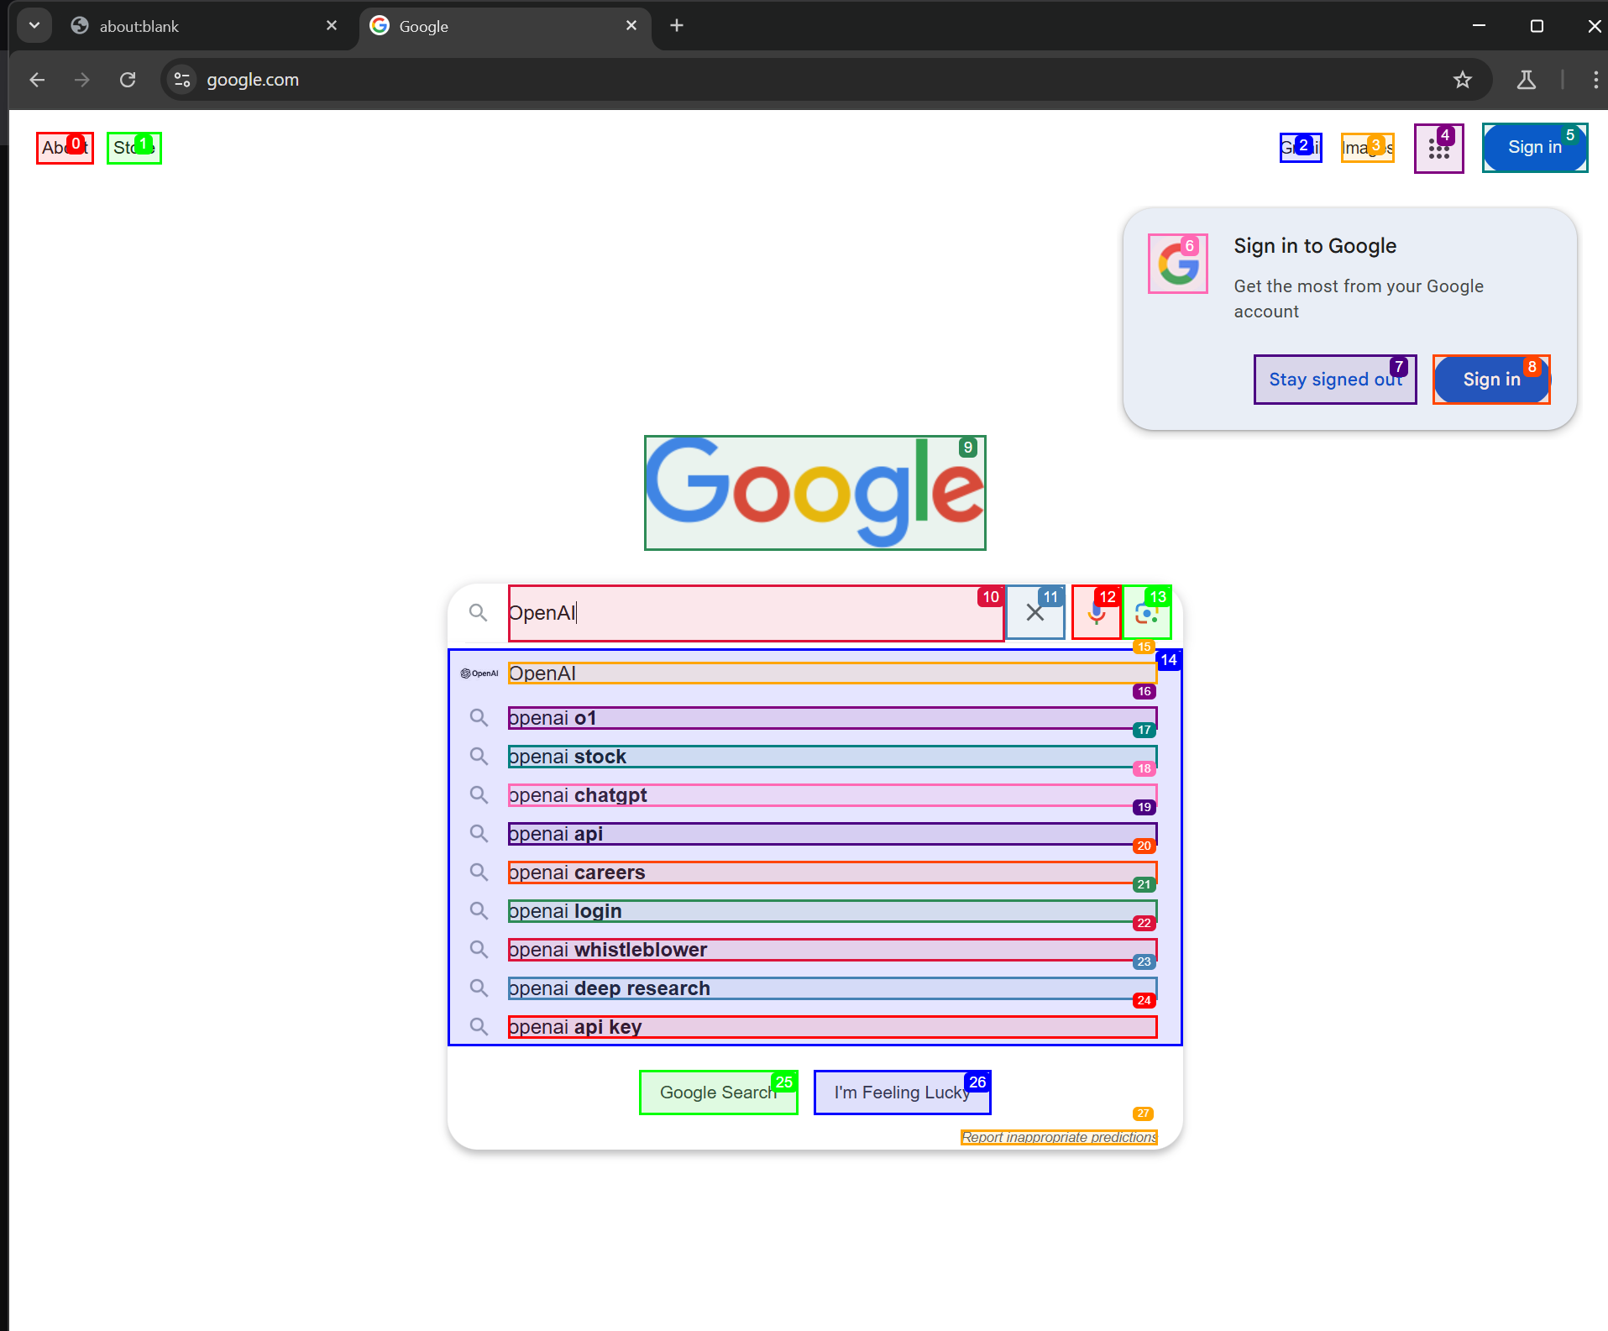This screenshot has height=1331, width=1608.
Task: Click the OpenAI logo beside first suggestion
Action: [479, 673]
